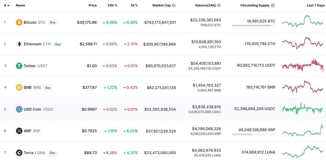The height and width of the screenshot is (160, 326).
Task: Click the Ethereum diamond logo icon
Action: point(19,44)
